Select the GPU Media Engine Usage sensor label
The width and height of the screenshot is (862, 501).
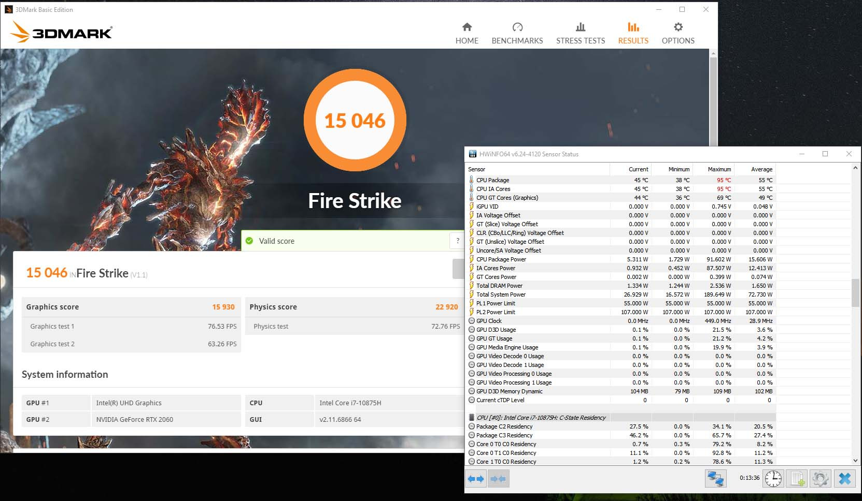pyautogui.click(x=507, y=347)
